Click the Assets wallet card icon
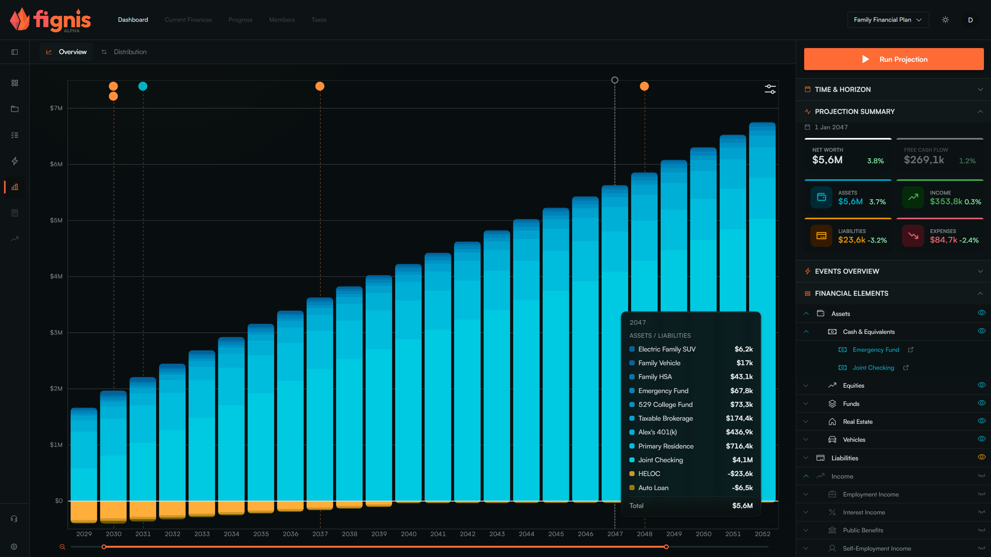 coord(821,197)
